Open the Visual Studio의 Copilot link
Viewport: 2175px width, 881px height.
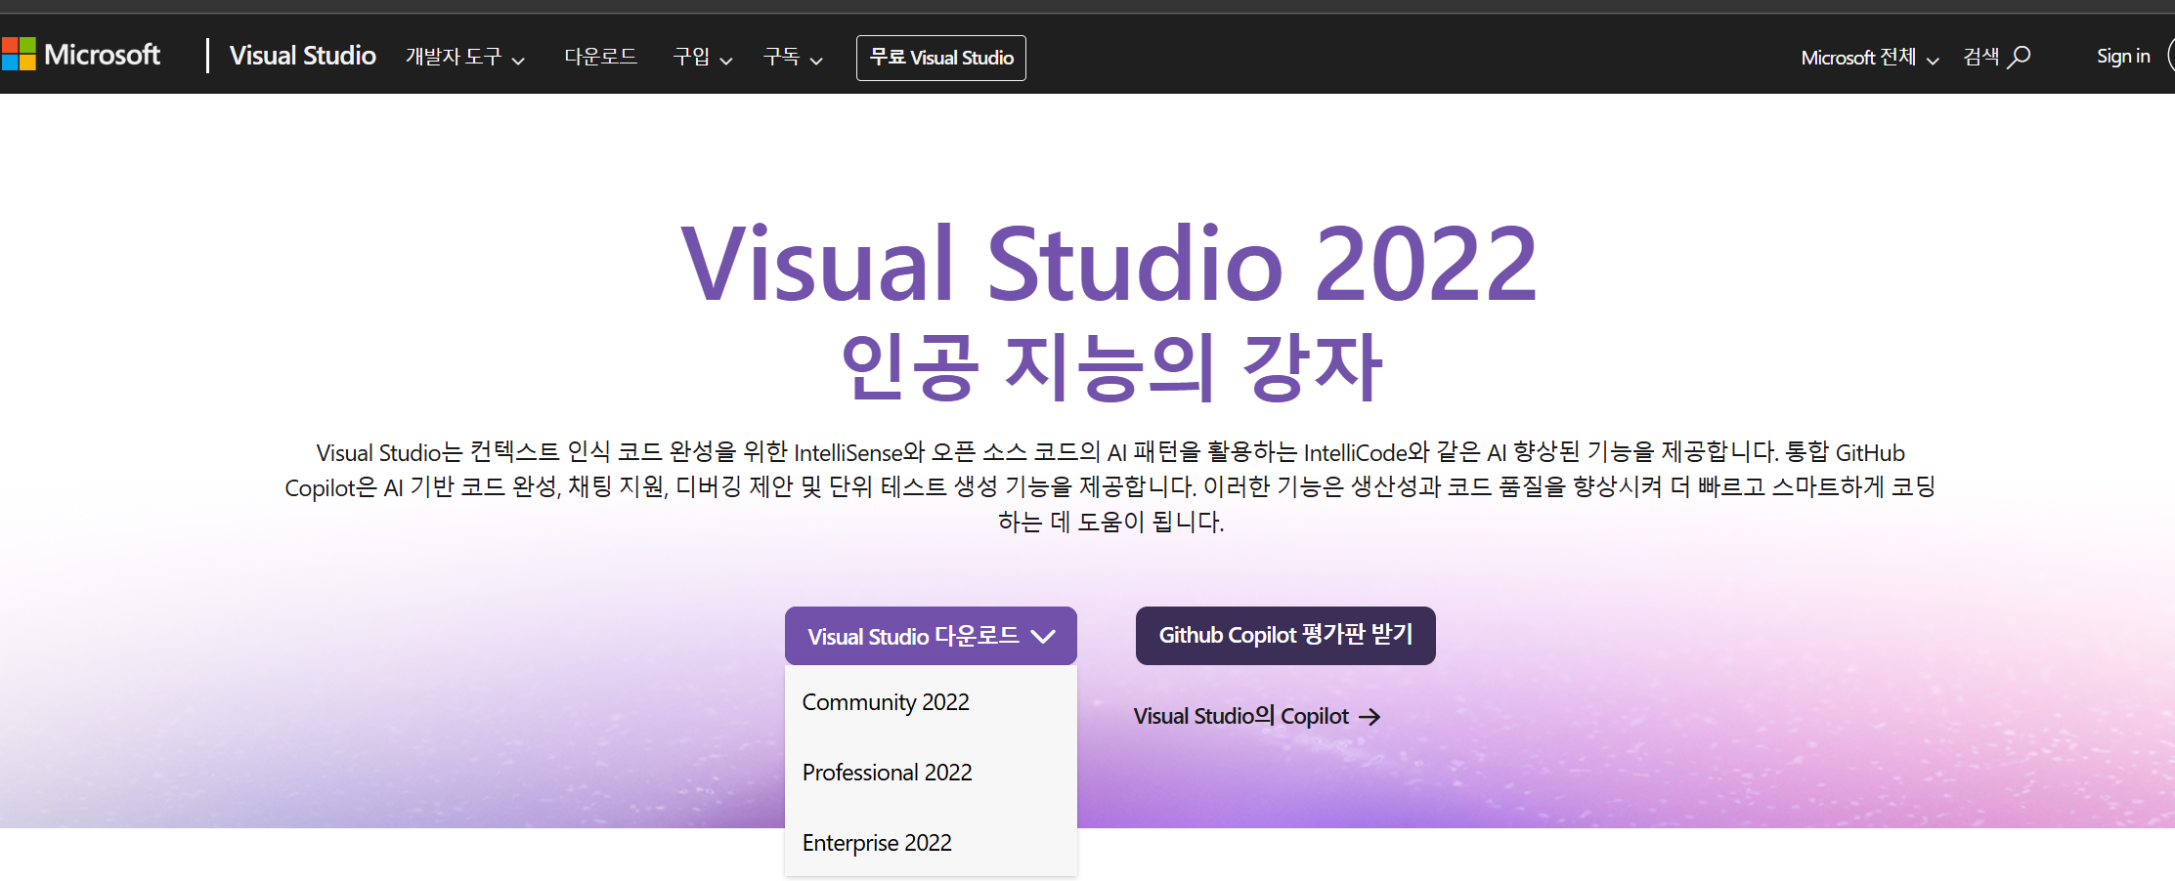(1257, 717)
